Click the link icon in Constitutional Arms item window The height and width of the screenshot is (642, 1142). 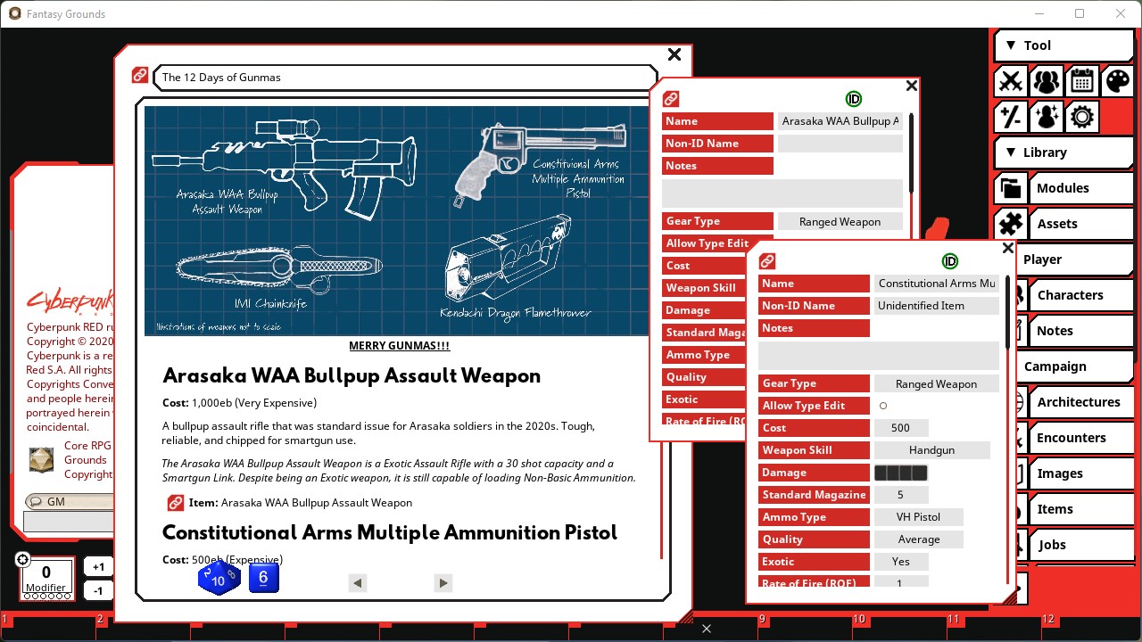coord(767,261)
